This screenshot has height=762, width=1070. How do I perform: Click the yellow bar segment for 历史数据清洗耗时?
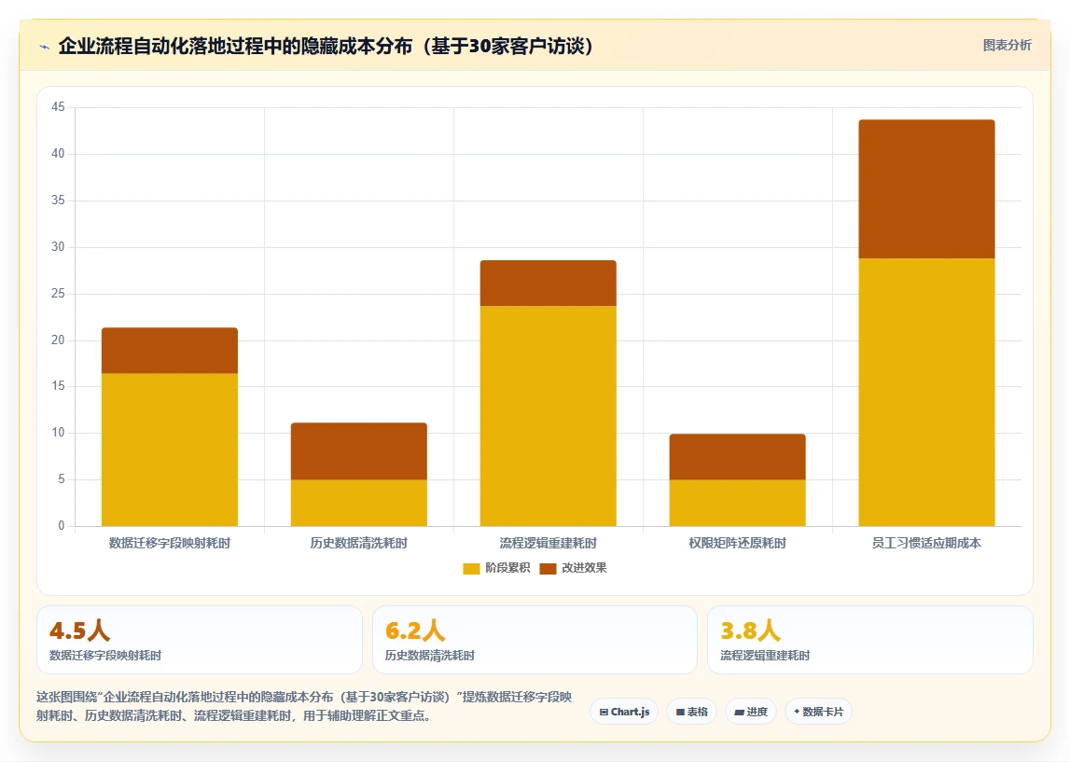tap(359, 503)
